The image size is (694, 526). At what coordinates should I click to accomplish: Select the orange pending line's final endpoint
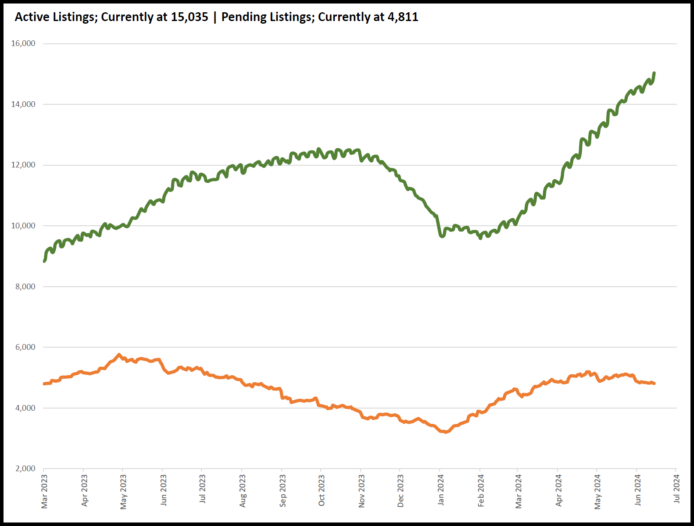654,384
